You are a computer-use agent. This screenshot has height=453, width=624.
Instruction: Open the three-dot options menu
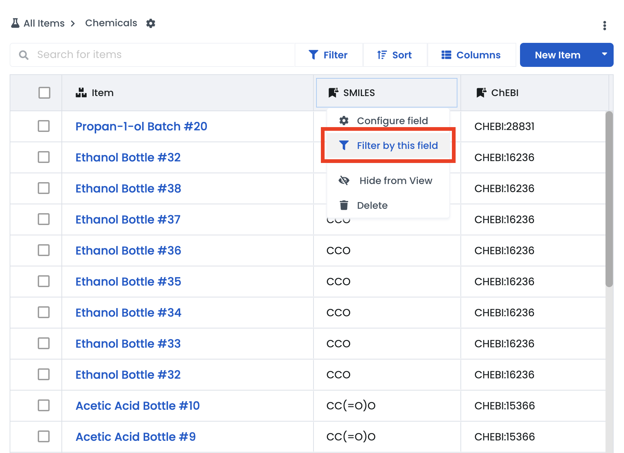tap(604, 25)
